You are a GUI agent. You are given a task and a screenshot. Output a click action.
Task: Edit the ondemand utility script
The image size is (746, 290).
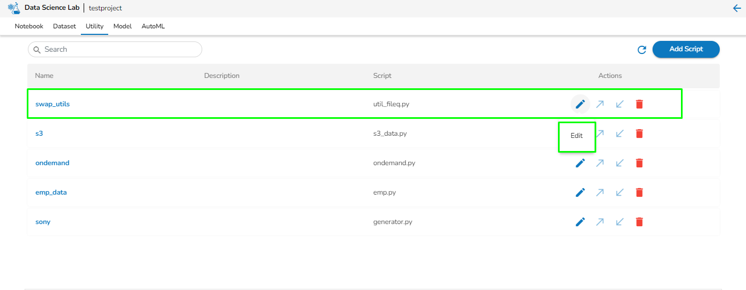click(x=580, y=163)
